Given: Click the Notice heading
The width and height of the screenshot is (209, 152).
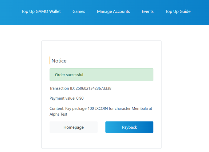Looking at the screenshot, I should click(59, 61).
